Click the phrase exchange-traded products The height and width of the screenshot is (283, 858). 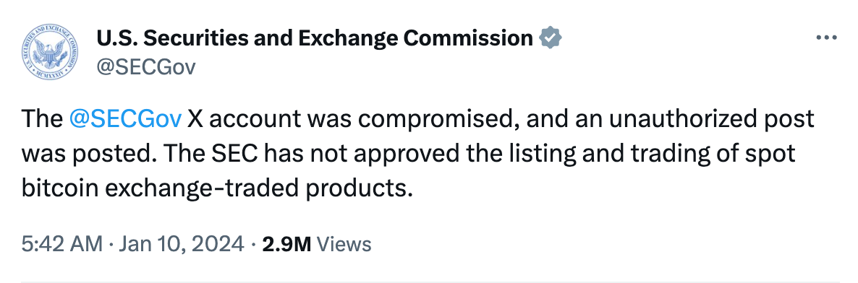pos(255,190)
